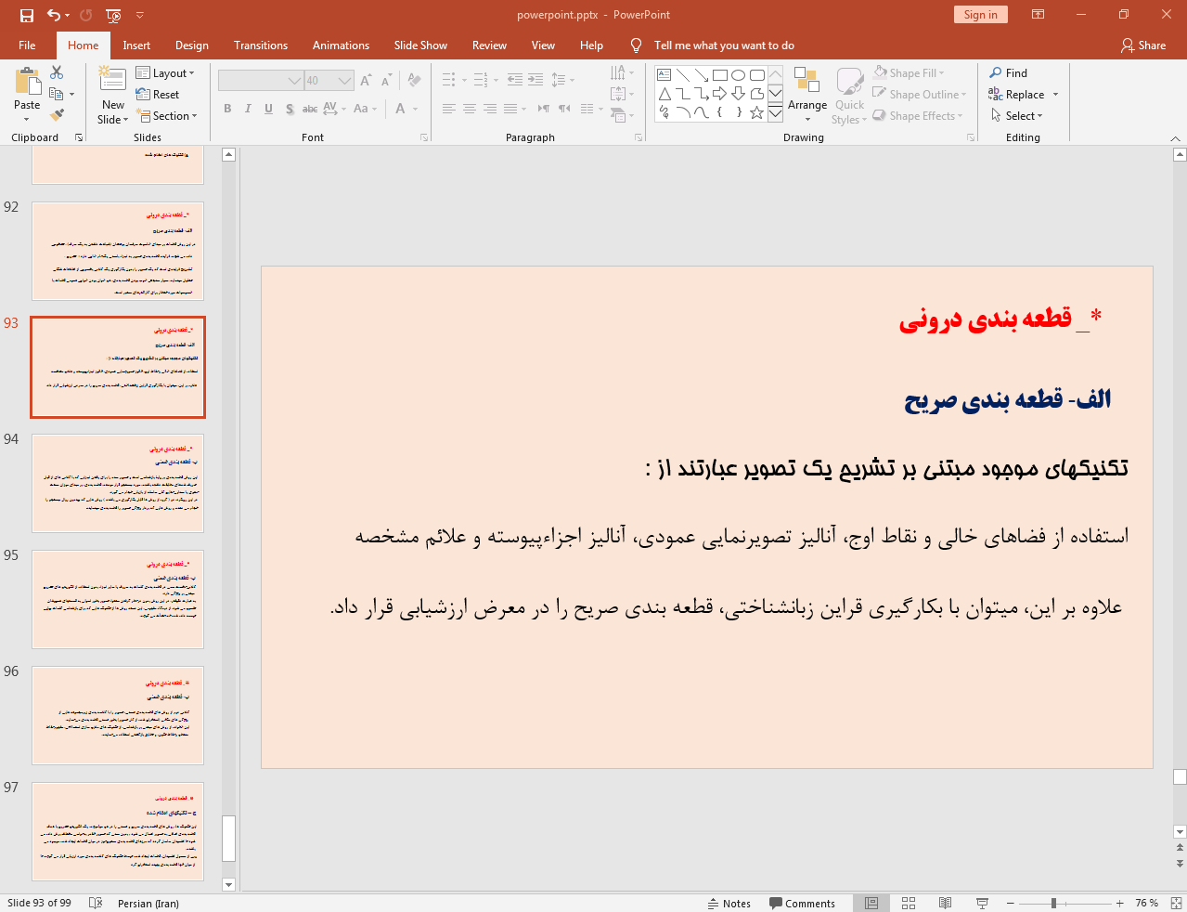Click the New Slide icon

(x=112, y=80)
